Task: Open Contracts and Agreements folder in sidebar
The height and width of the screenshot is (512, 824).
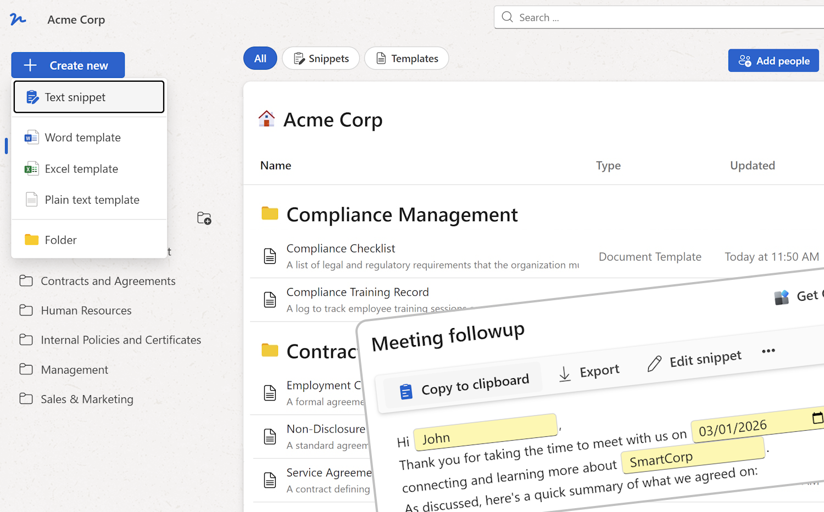Action: (108, 281)
